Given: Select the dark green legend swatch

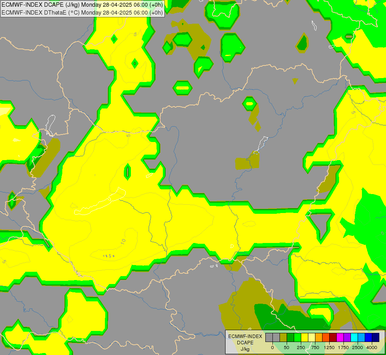Looking at the screenshot, I should tap(291, 338).
